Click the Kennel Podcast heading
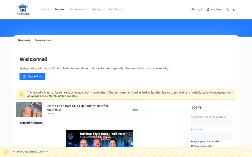 coord(31,123)
